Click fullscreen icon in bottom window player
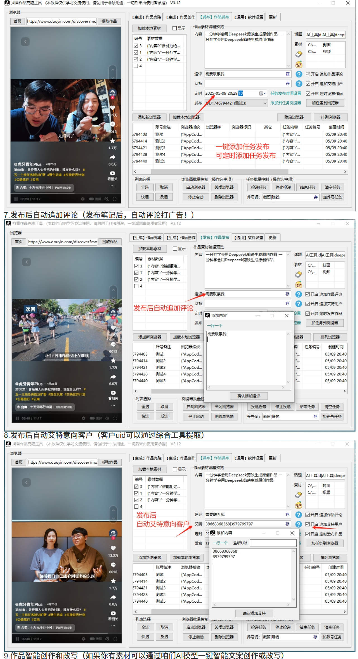 coord(115,639)
